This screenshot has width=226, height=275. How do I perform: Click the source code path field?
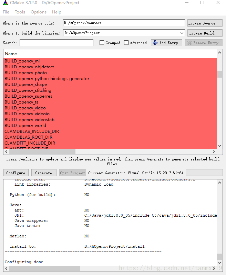(124, 23)
